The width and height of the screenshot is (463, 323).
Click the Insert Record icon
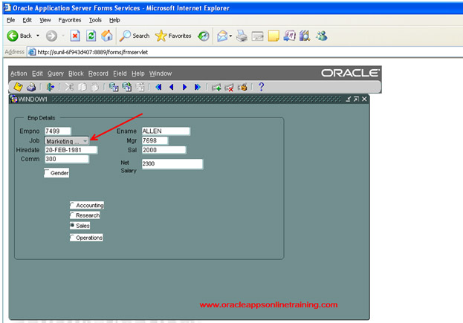(216, 87)
